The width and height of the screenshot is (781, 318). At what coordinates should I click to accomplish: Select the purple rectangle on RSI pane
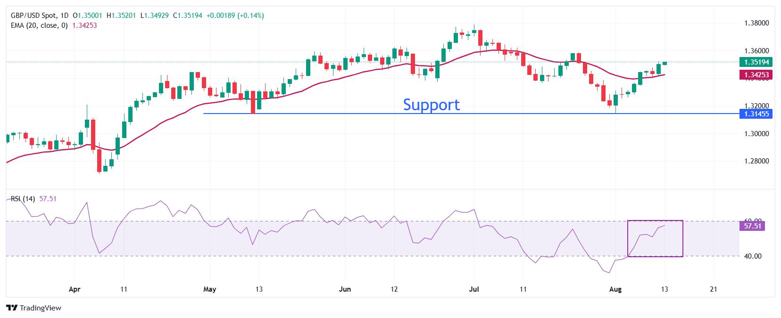pos(655,238)
